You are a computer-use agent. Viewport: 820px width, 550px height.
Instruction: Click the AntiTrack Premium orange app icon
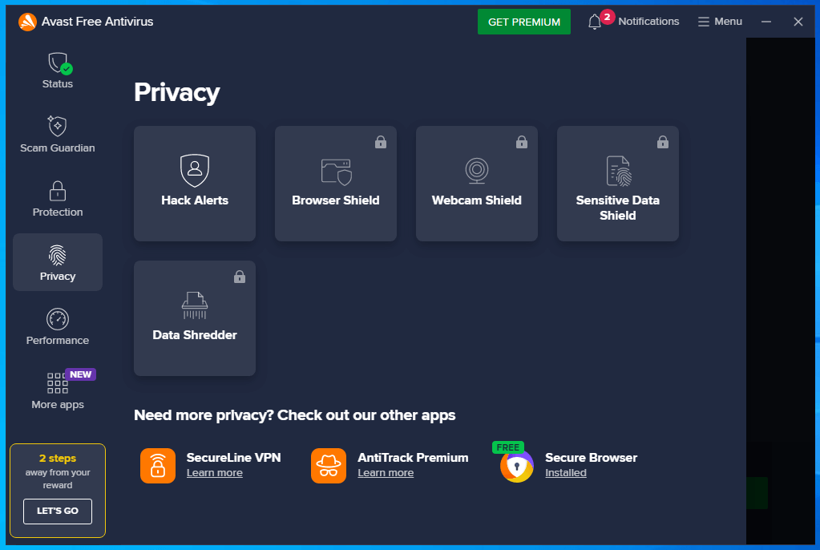(x=329, y=465)
